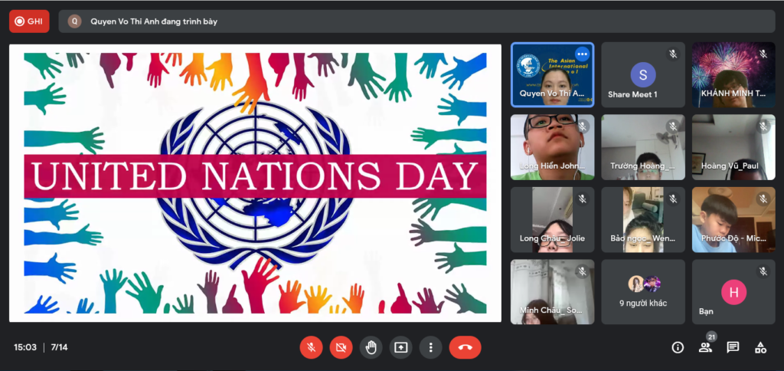Image resolution: width=784 pixels, height=371 pixels.
Task: Unmute the microphone in bottom toolbar
Action: (311, 347)
